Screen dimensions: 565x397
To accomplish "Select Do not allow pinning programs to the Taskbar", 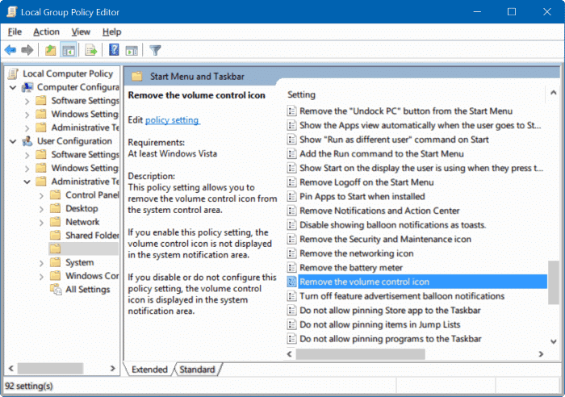I will coord(390,339).
